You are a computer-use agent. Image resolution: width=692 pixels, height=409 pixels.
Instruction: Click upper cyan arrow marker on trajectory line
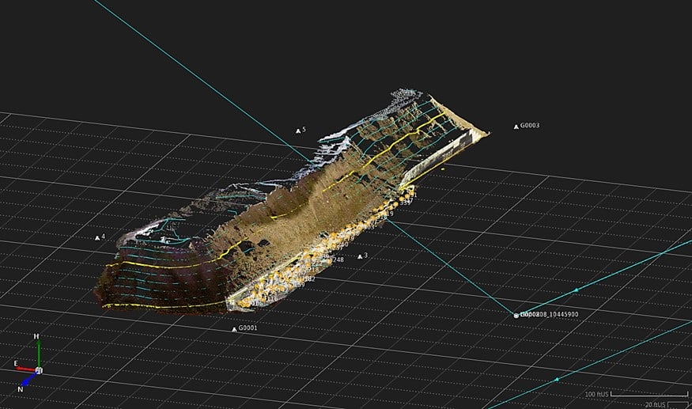pos(576,290)
